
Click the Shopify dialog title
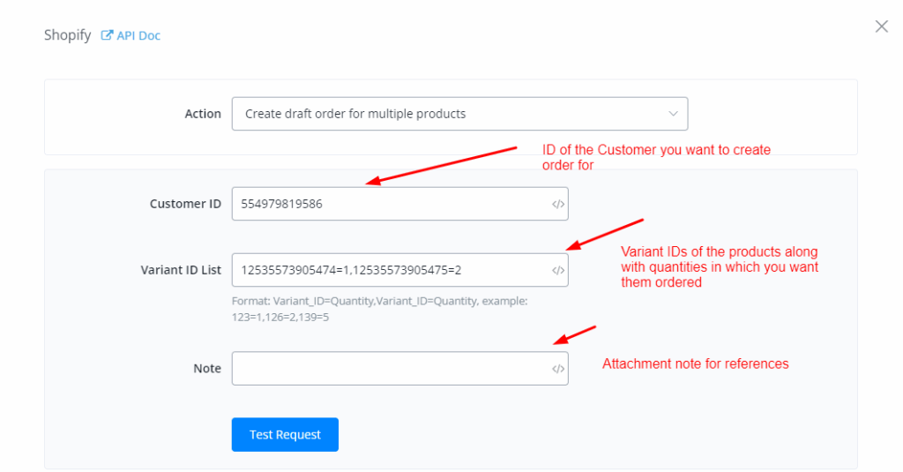click(68, 36)
